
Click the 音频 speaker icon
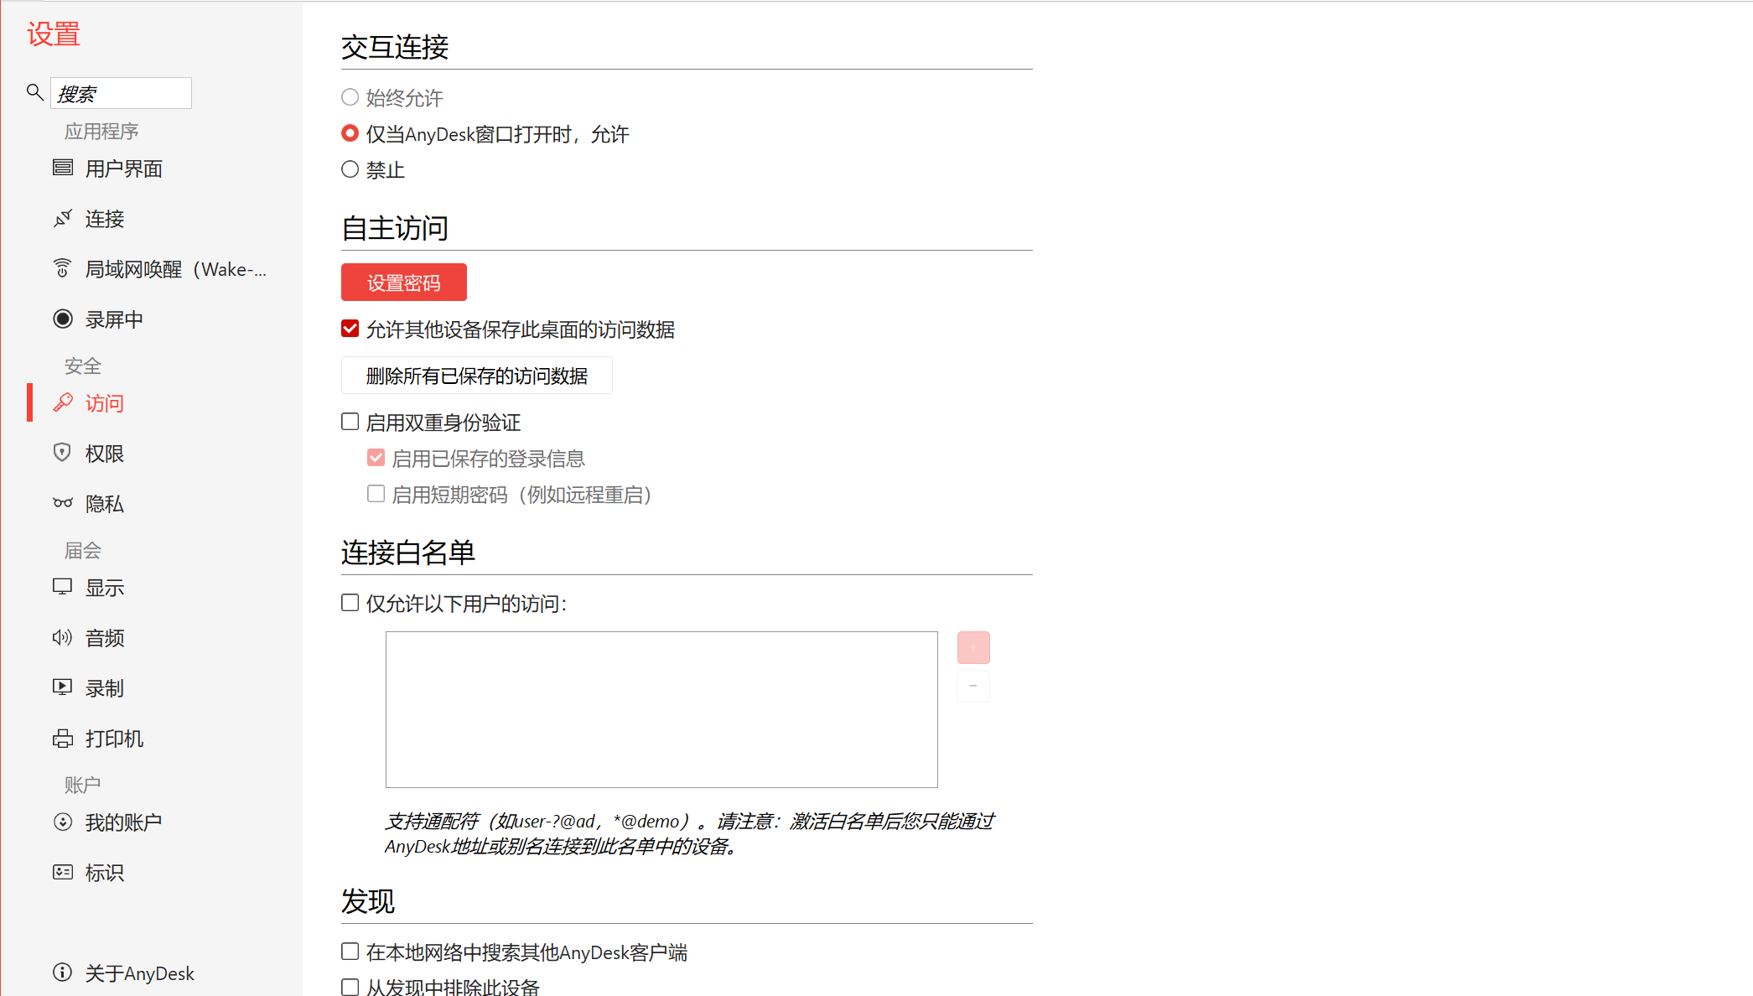click(63, 637)
